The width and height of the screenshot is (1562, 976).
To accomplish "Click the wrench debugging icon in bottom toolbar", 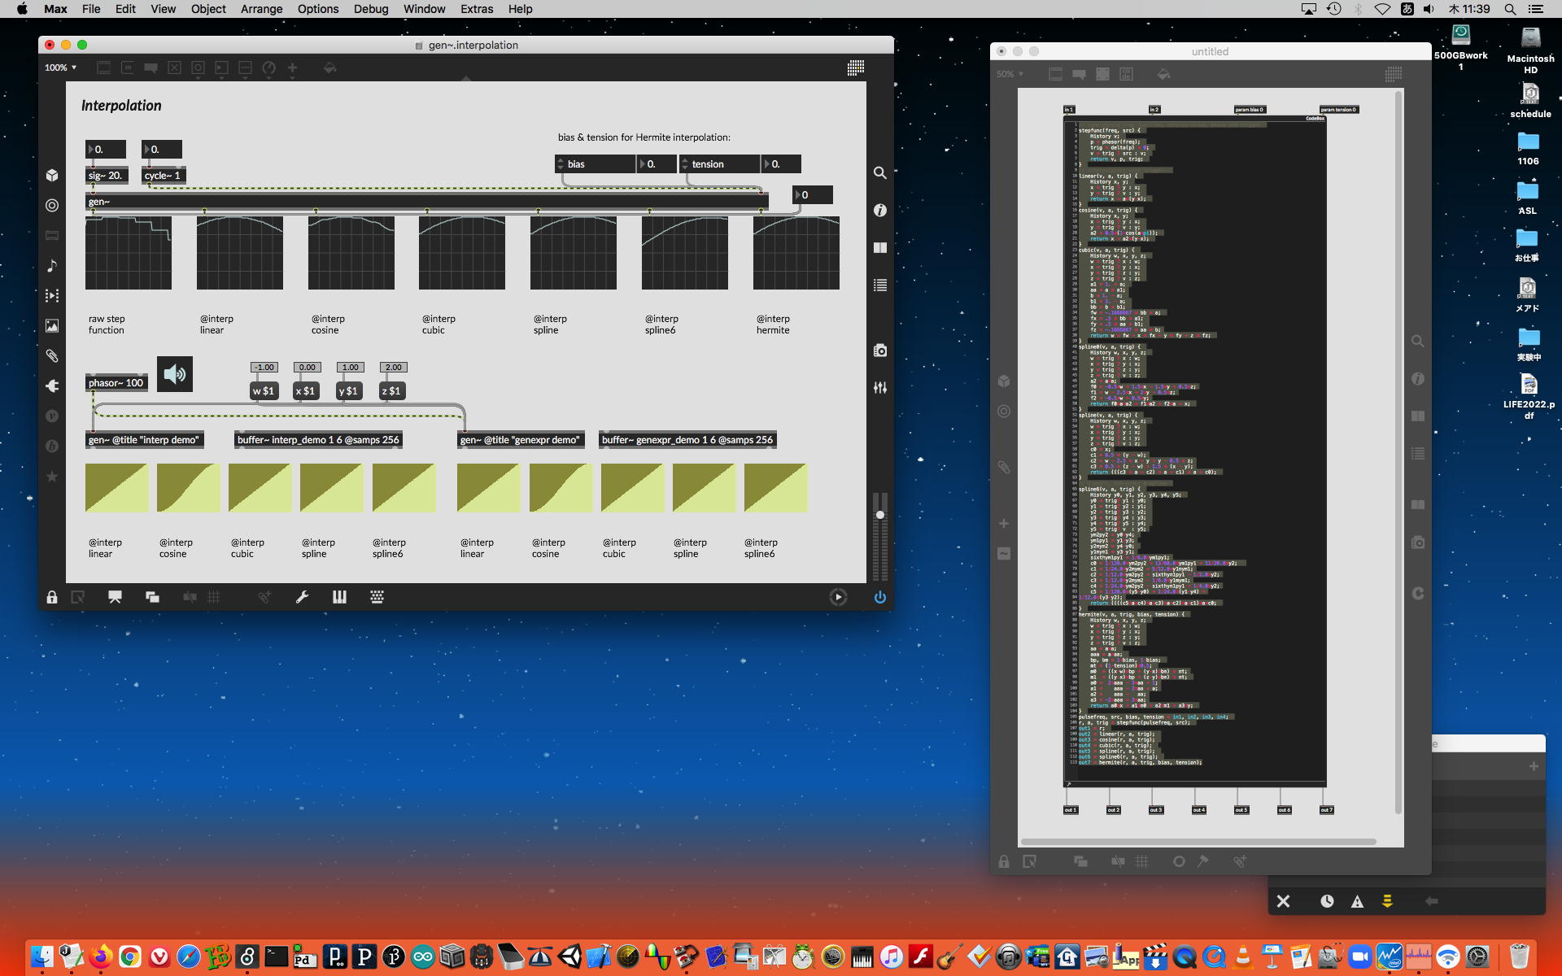I will [302, 597].
